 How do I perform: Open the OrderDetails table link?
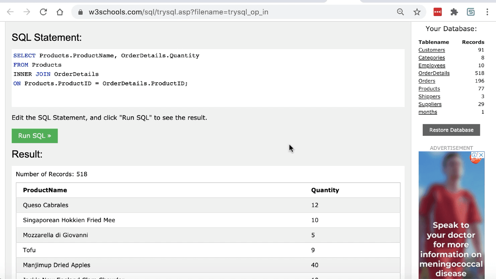point(434,73)
